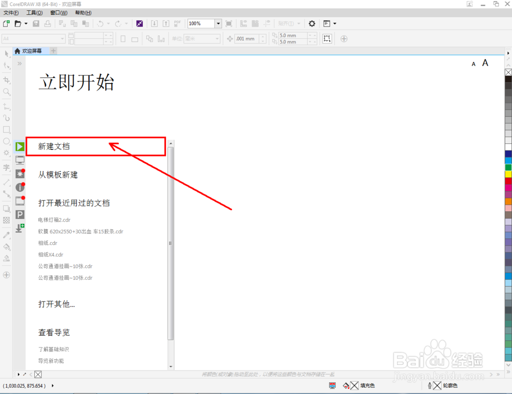The height and width of the screenshot is (394, 512).
Task: Select the Welcome screen tab (欢迎屏幕)
Action: point(31,51)
